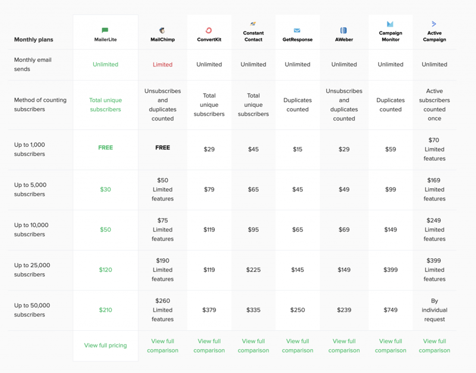The image size is (476, 373).
Task: Open MailChimp 'View full comparison' link
Action: (x=162, y=346)
